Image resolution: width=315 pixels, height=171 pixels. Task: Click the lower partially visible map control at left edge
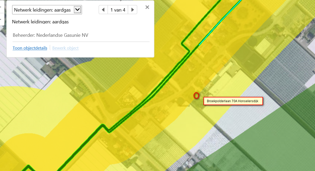[2, 19]
